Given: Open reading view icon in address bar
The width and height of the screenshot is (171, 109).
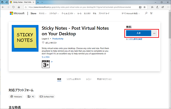Looking at the screenshot, I should tap(140, 7).
